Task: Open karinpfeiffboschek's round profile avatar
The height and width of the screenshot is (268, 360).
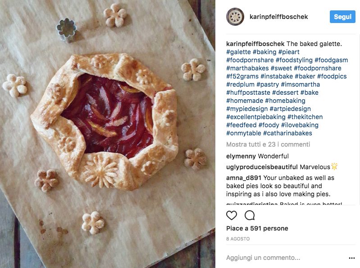Action: click(x=235, y=17)
